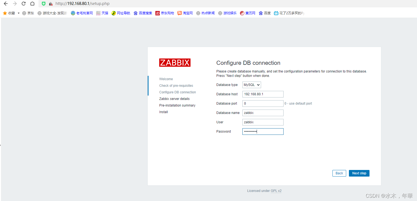417x201 pixels.
Task: Click the User input field
Action: coord(263,122)
